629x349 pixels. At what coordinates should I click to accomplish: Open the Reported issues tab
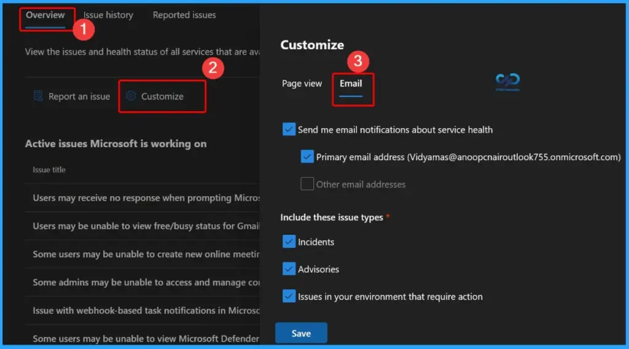point(184,15)
